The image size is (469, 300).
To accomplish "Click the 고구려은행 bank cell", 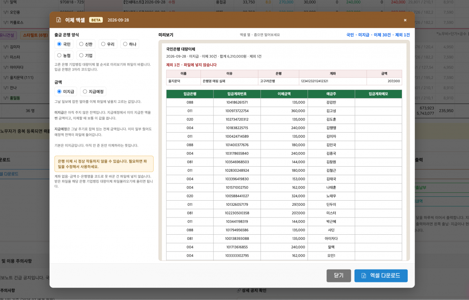I will tap(279, 81).
